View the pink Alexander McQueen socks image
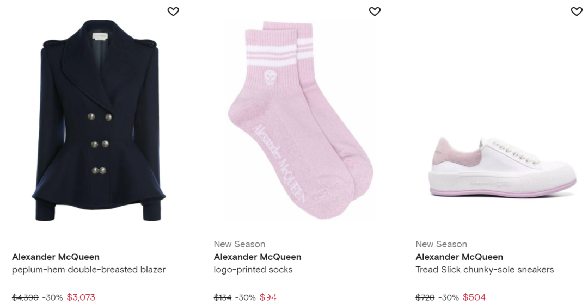The width and height of the screenshot is (588, 305). click(x=301, y=120)
